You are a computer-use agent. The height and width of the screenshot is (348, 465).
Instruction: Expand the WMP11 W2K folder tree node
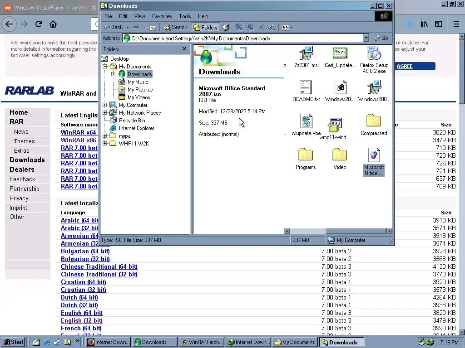coord(105,144)
